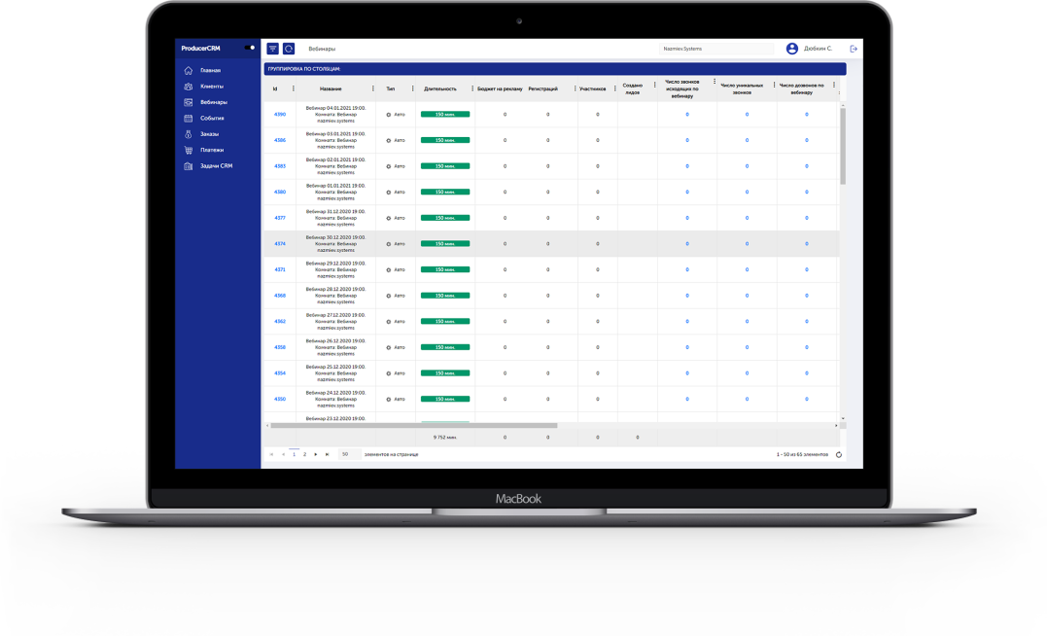Go to the last page pager arrow

(328, 454)
